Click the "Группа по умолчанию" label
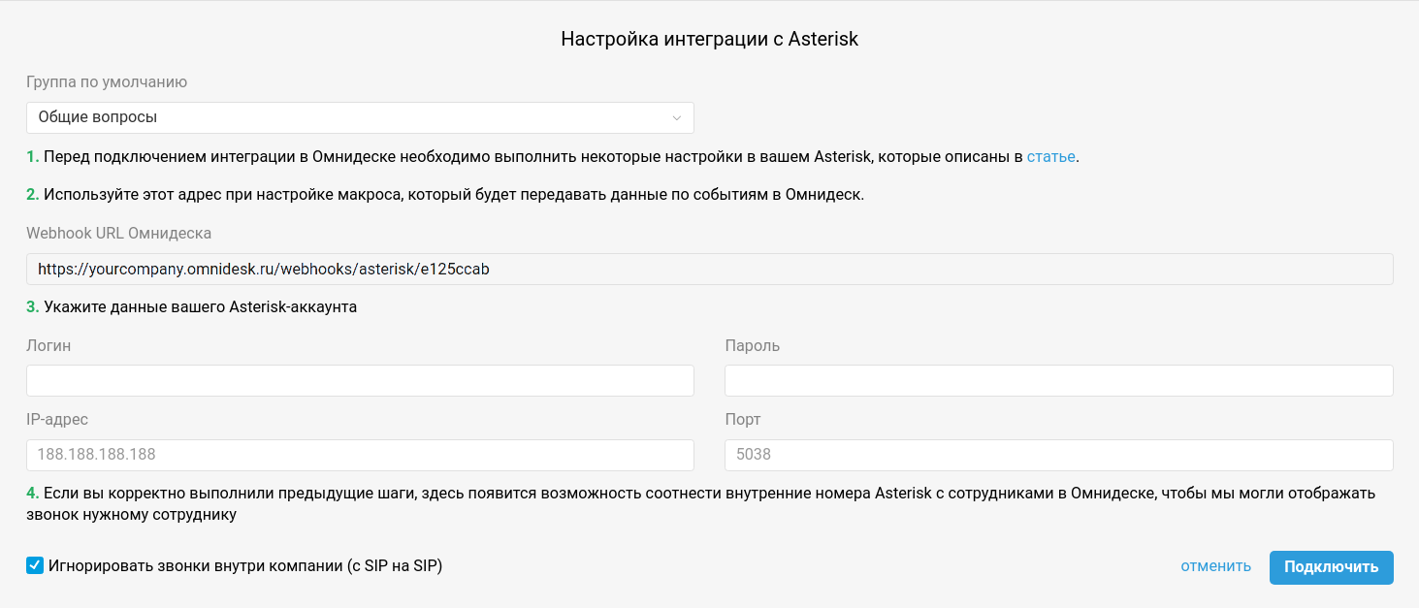Image resolution: width=1419 pixels, height=608 pixels. [107, 82]
